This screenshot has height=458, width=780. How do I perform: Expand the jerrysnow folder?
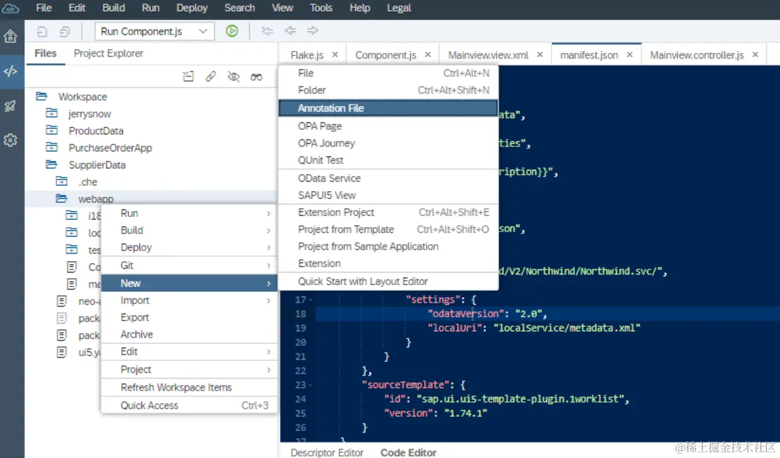coord(52,114)
